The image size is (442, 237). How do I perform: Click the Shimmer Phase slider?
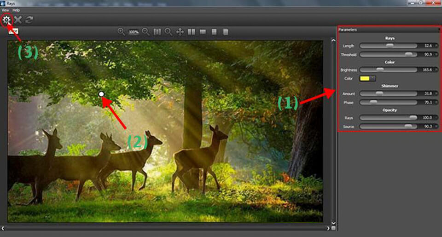click(389, 102)
